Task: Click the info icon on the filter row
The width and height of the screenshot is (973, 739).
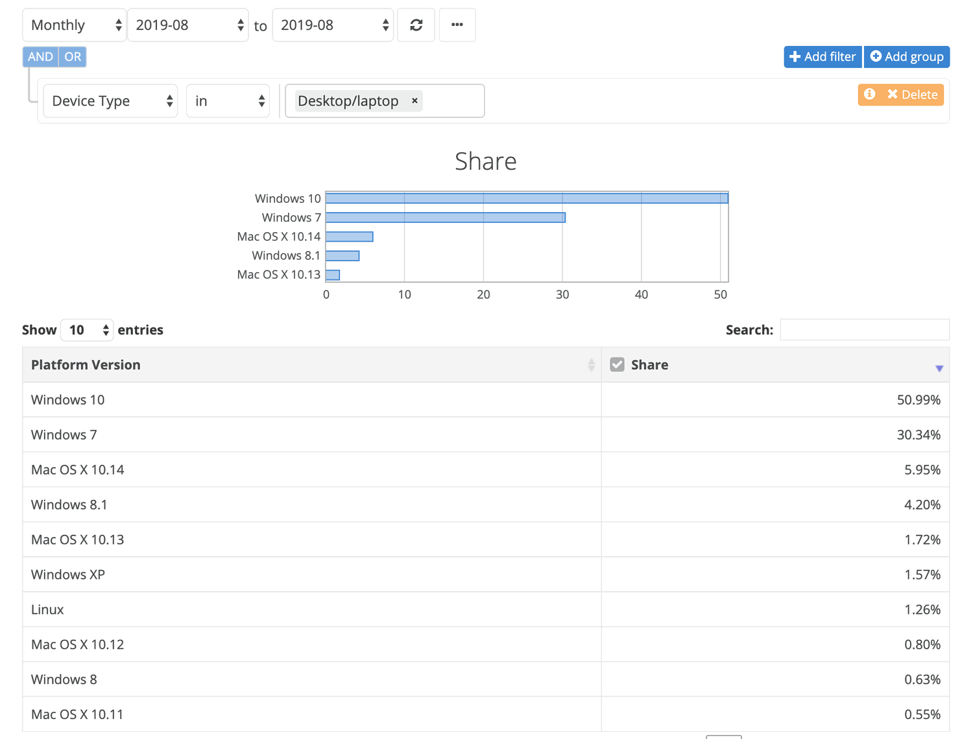Action: 869,95
